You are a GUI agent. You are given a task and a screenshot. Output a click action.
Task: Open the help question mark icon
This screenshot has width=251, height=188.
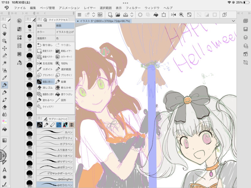click(224, 15)
